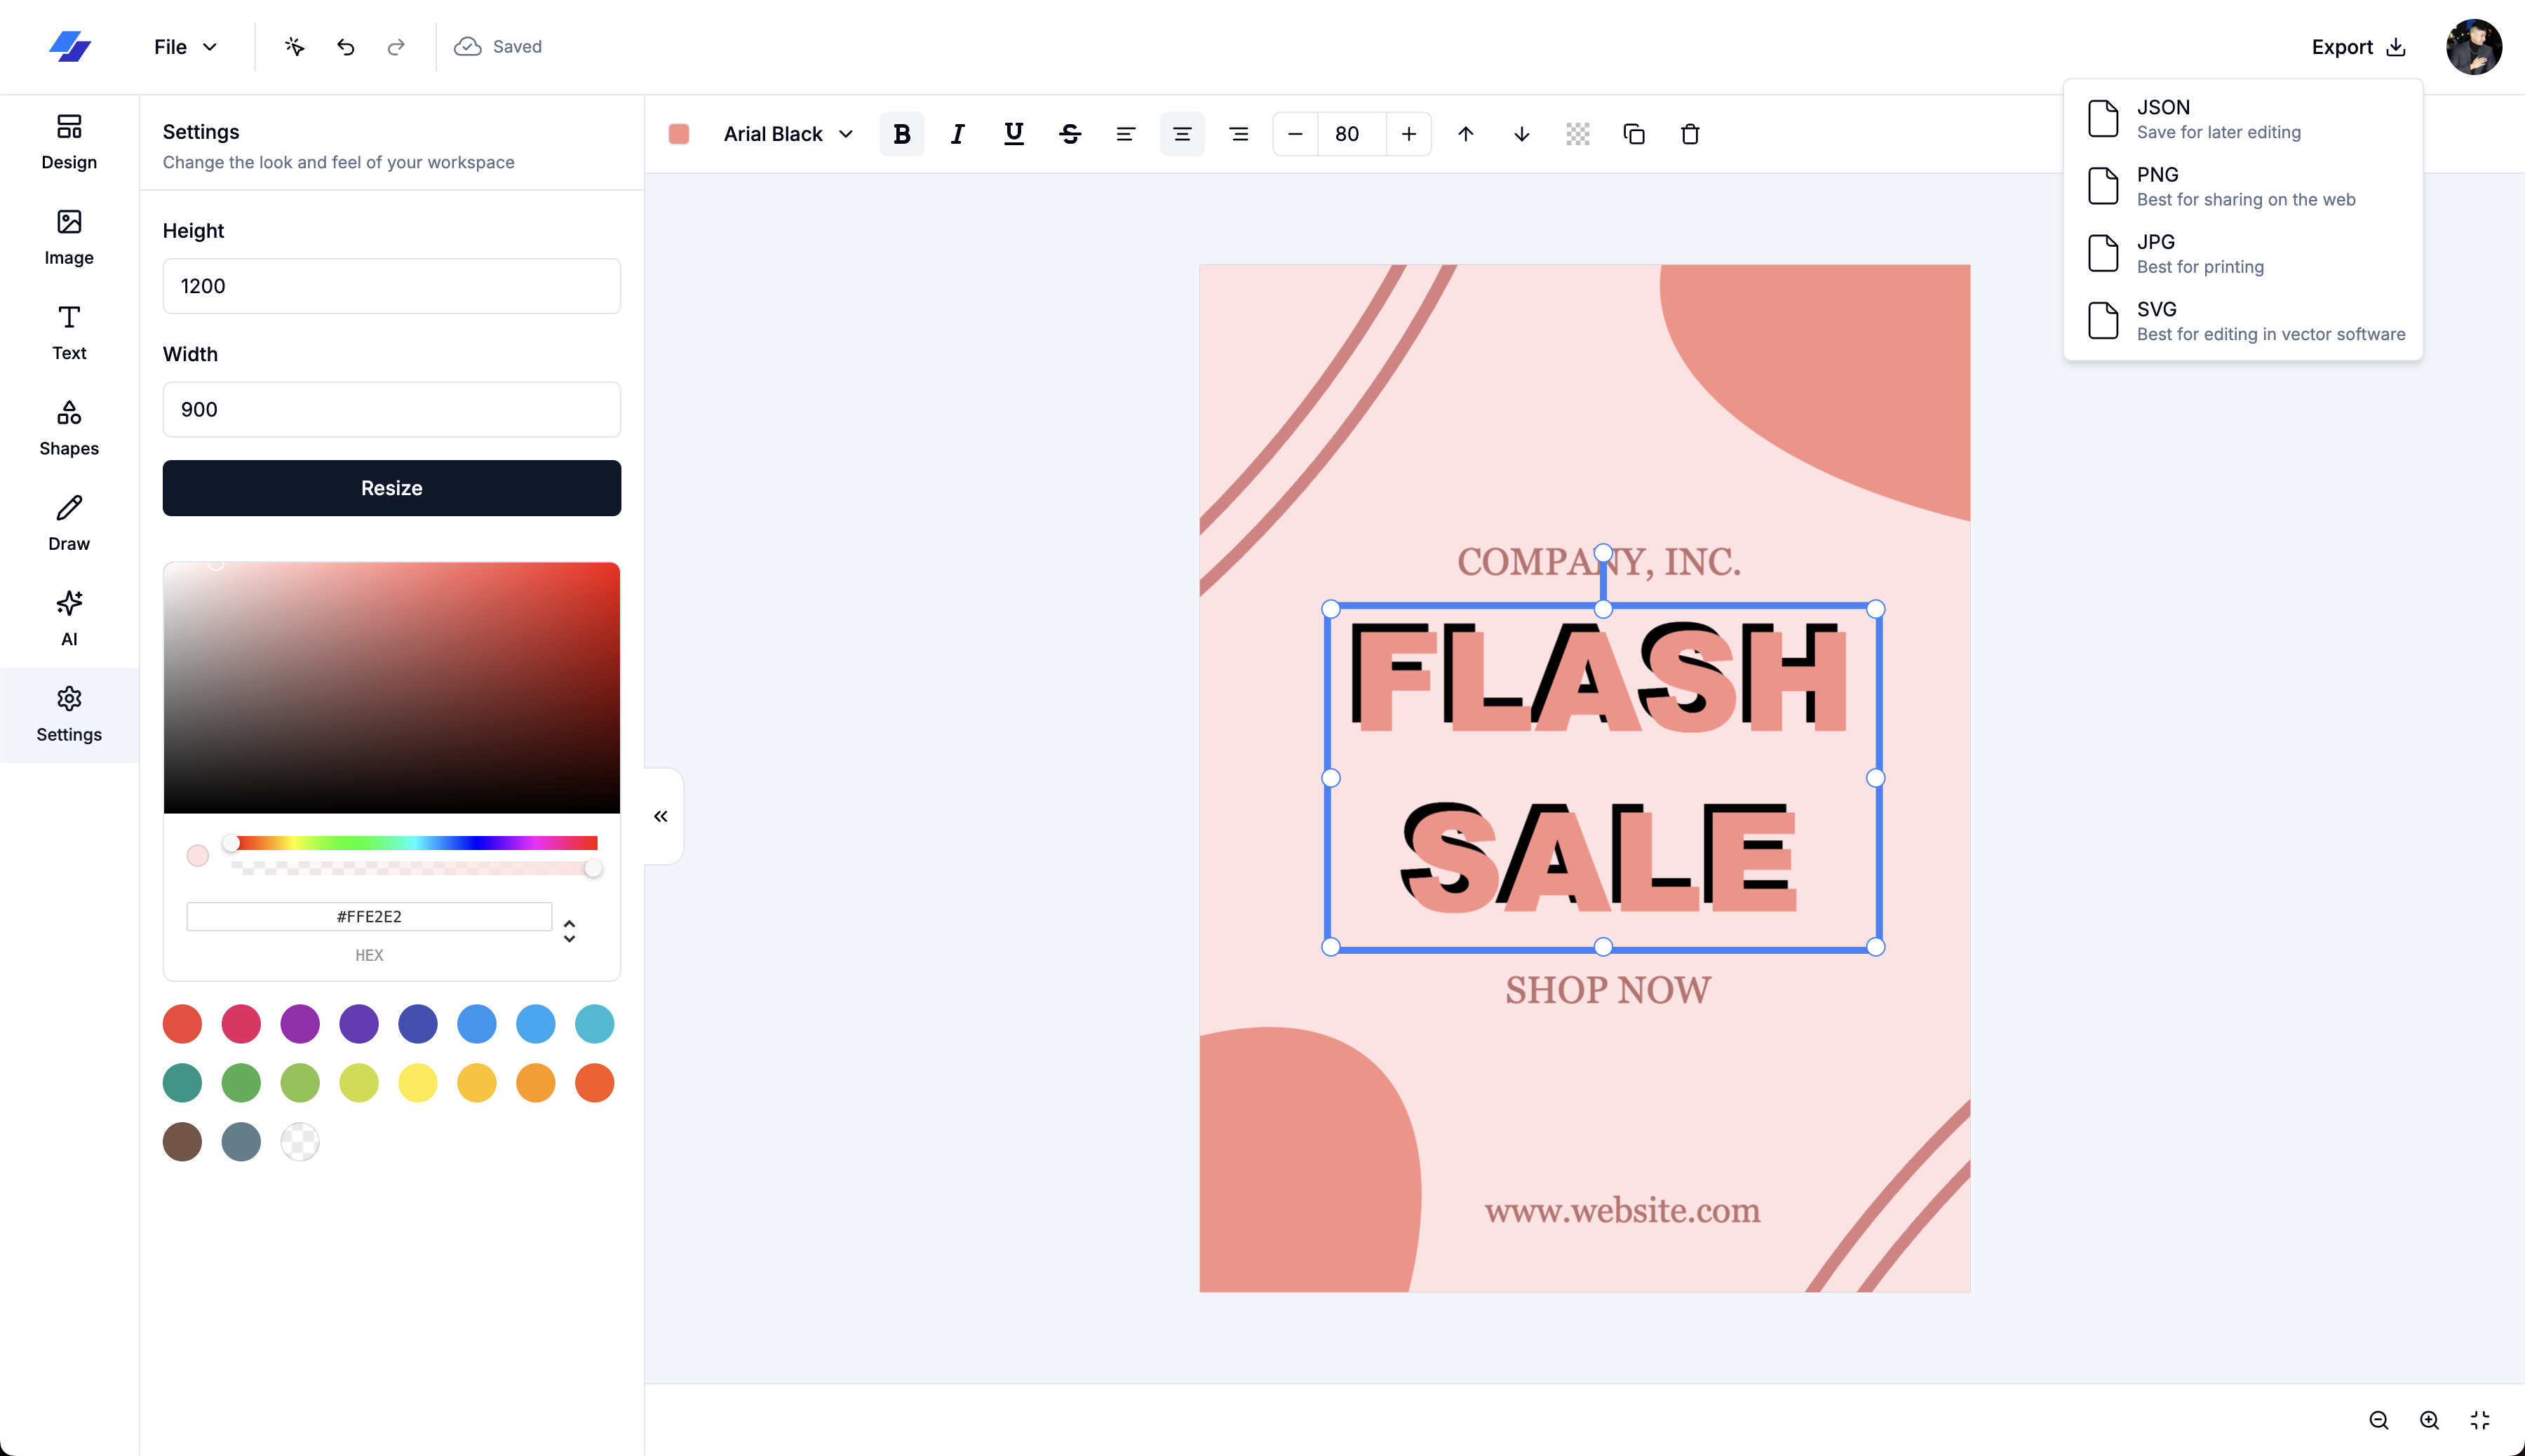Open the AI panel from the sidebar
Image resolution: width=2525 pixels, height=1456 pixels.
click(x=68, y=616)
